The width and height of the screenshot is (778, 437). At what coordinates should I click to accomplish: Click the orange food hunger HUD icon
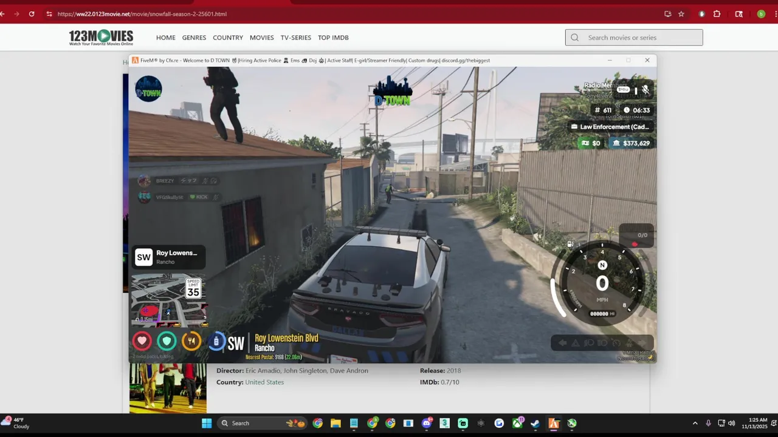click(x=191, y=341)
